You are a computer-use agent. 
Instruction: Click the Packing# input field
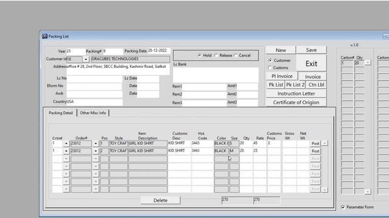click(113, 51)
